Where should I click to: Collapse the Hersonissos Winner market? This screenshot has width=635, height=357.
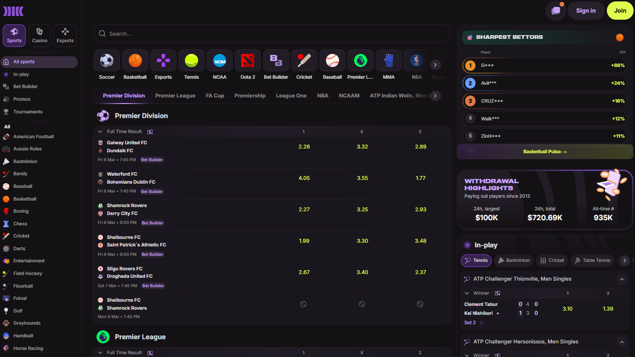(x=467, y=355)
